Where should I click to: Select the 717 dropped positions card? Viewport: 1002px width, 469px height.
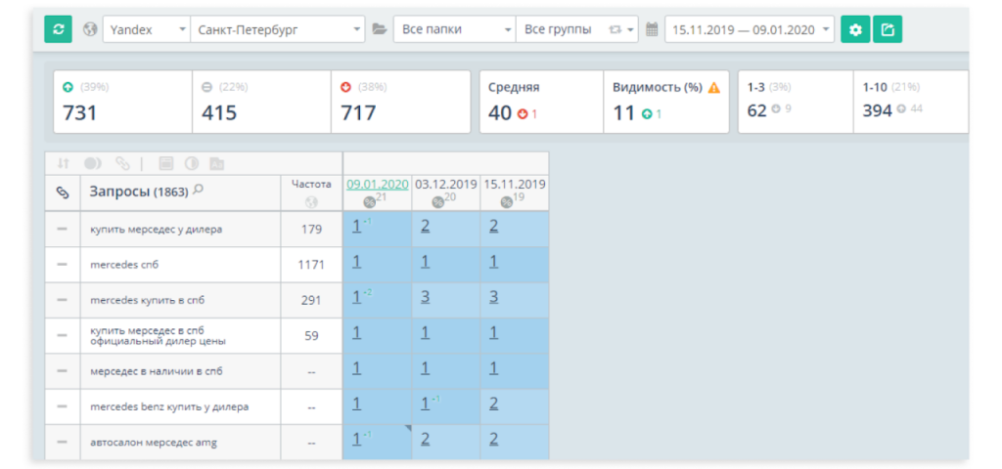[x=400, y=102]
